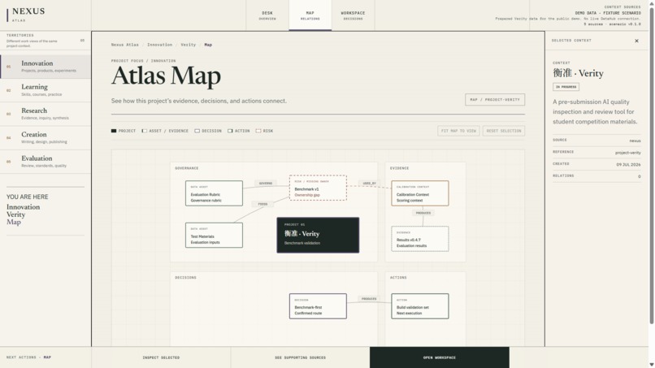Open the Creation territory
This screenshot has height=368, width=655.
(x=46, y=138)
